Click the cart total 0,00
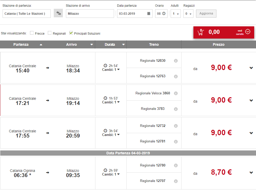 (x=214, y=32)
